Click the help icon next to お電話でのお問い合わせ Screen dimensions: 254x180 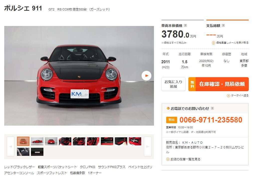(212, 108)
